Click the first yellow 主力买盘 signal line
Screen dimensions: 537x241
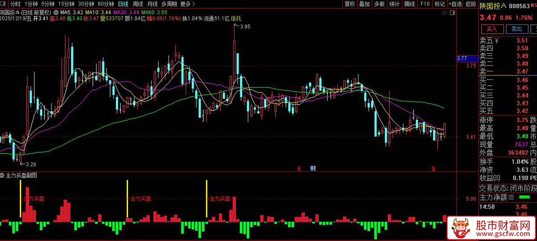[21, 198]
